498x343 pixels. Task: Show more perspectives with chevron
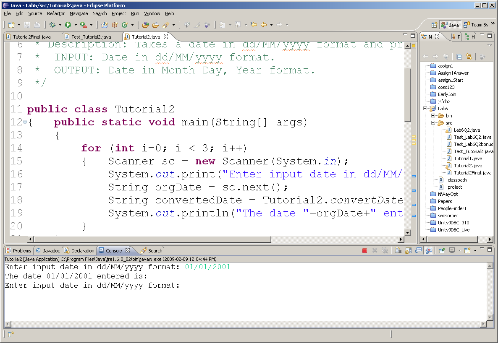[x=493, y=23]
